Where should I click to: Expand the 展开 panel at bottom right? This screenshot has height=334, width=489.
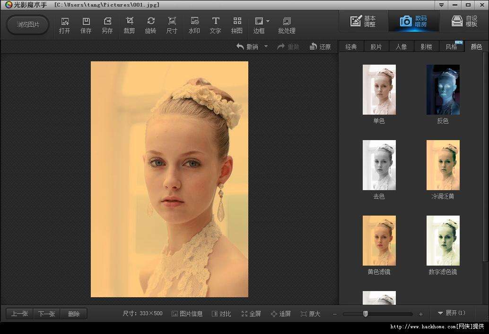[451, 313]
